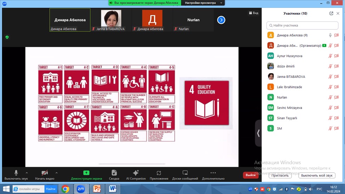Mute microphone with Выключить звук button
This screenshot has width=345, height=194.
coord(16,175)
